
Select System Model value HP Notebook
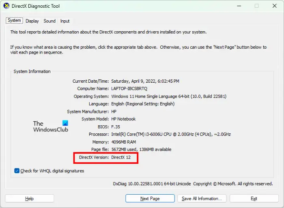tap(123, 119)
